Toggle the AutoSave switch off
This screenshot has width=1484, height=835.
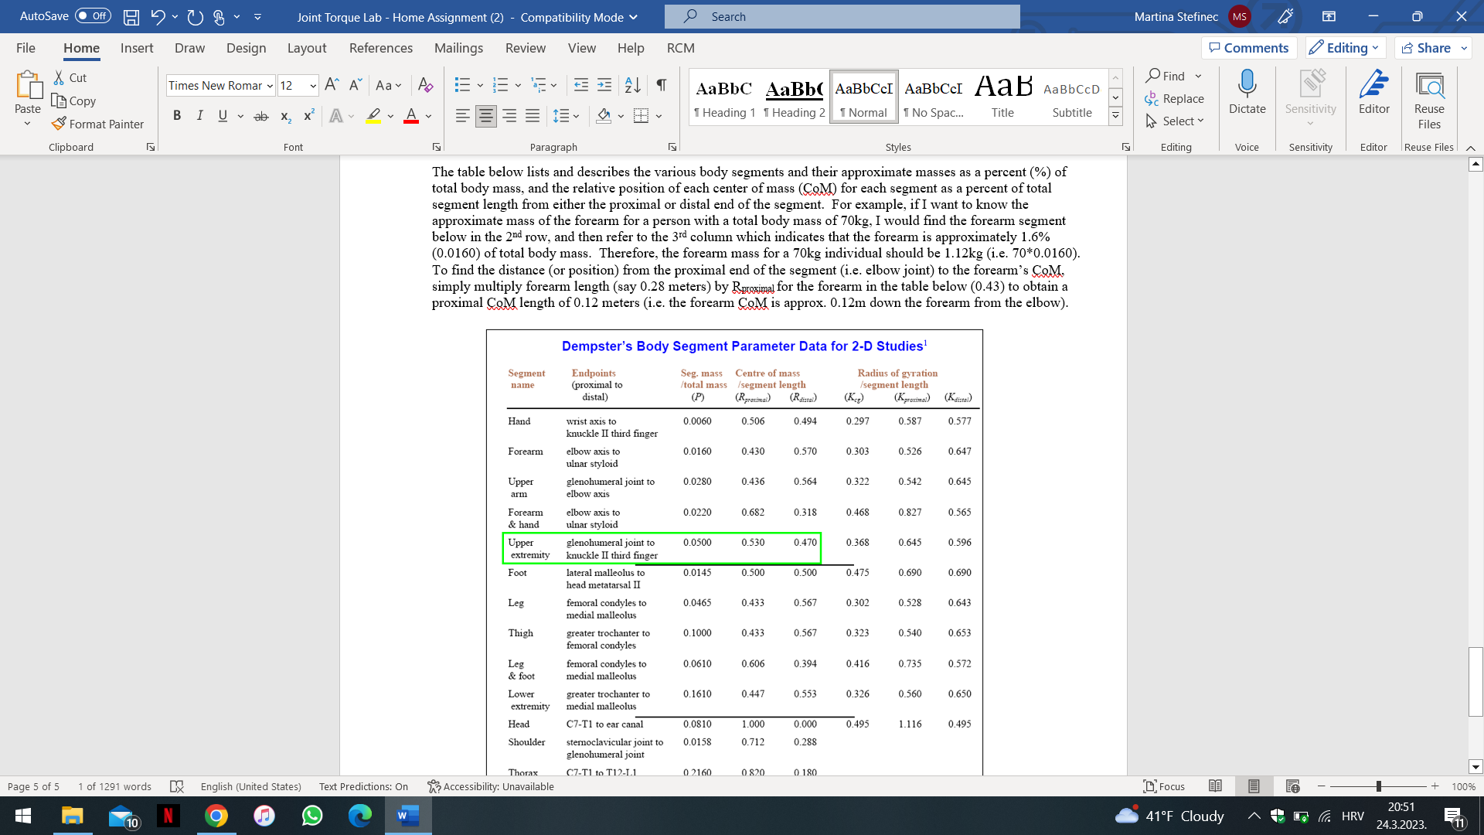pos(92,15)
